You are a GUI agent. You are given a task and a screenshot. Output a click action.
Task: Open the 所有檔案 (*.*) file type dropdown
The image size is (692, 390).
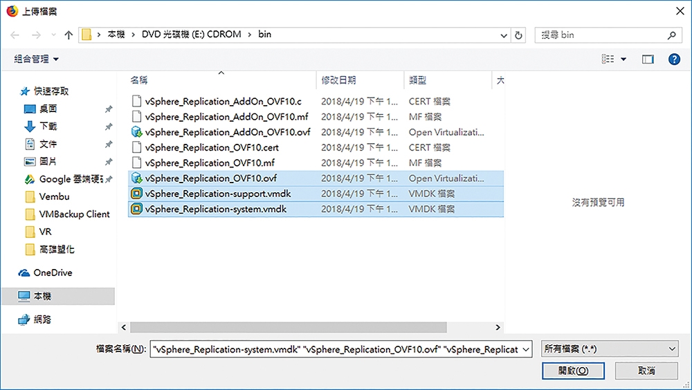pos(610,349)
